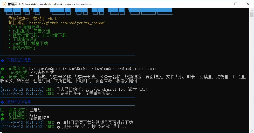
Task: Select the version text v5.1.0.0 line
Action: click(36, 19)
